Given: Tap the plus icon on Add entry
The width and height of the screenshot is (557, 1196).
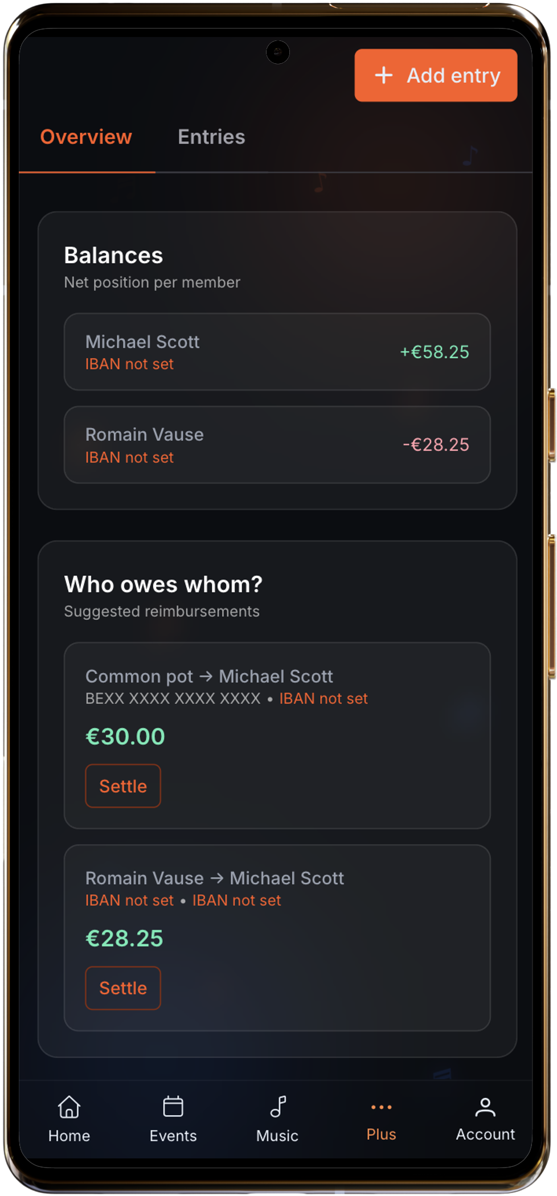Looking at the screenshot, I should [x=384, y=75].
